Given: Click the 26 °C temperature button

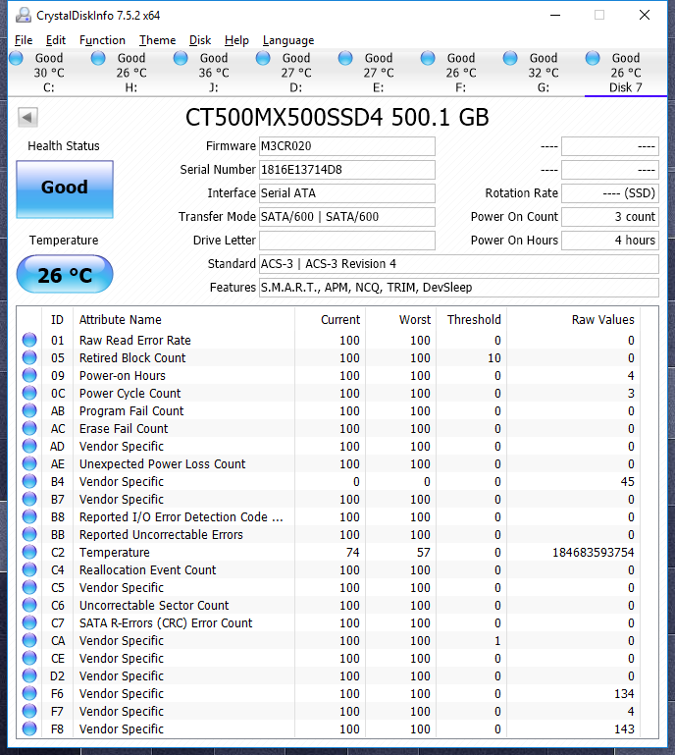Looking at the screenshot, I should coord(65,275).
